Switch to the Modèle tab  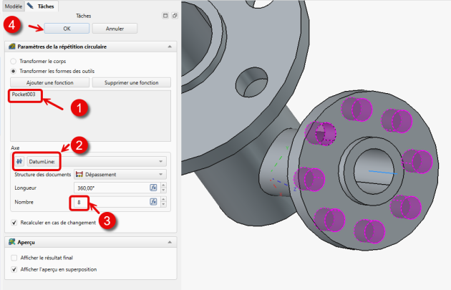(x=12, y=5)
